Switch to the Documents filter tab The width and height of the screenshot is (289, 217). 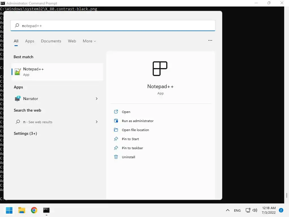51,41
